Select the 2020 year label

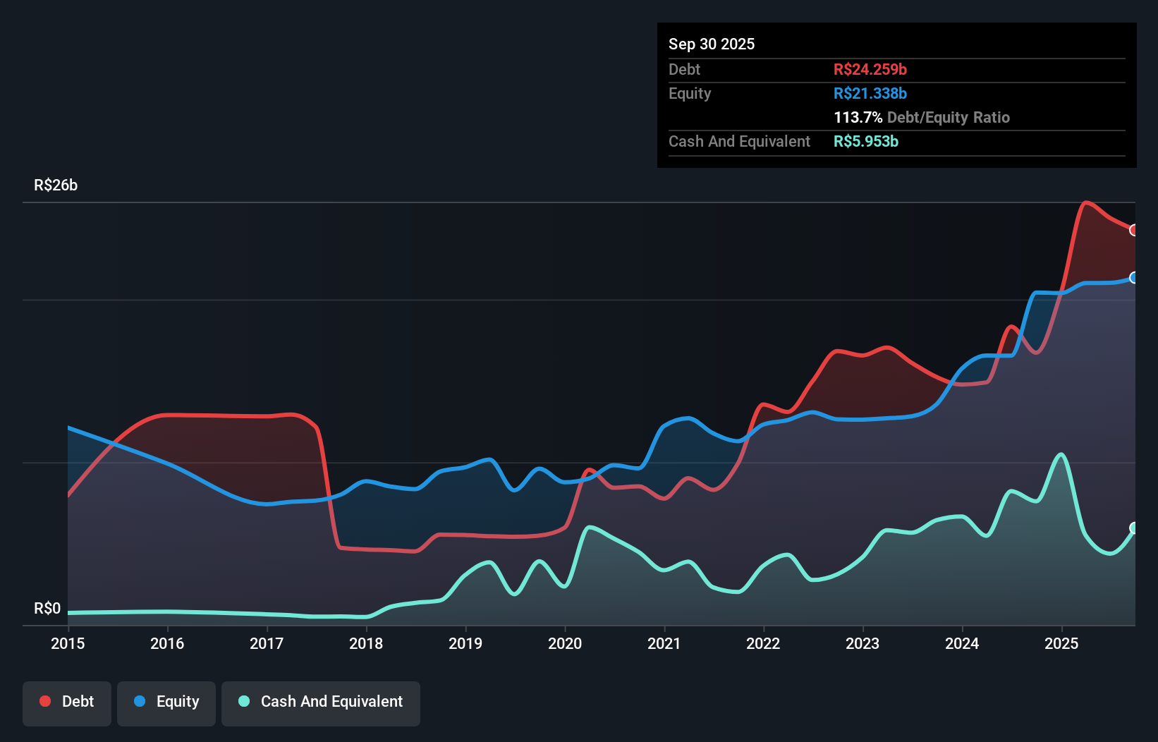pyautogui.click(x=565, y=643)
